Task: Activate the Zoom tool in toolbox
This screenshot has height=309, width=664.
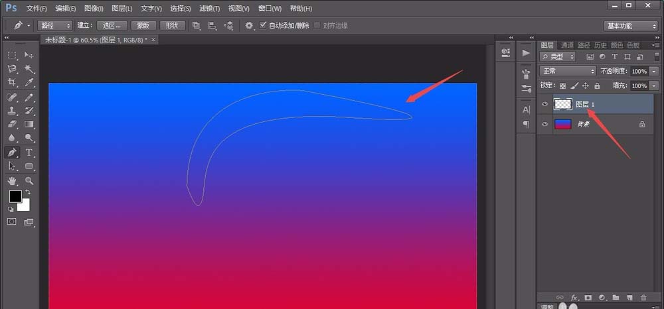Action: click(x=29, y=180)
